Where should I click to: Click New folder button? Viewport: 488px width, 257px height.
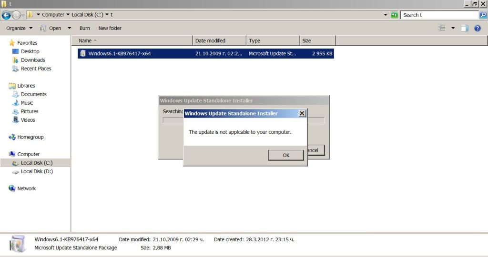pos(110,28)
